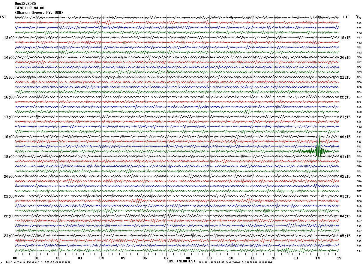Select the Sharon Grove, KY, USA location text
The width and height of the screenshot is (363, 266).
tap(39, 13)
